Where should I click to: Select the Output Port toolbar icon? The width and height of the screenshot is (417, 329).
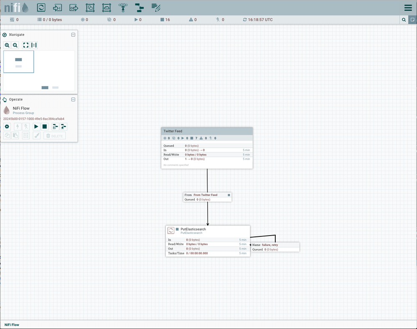(x=74, y=8)
